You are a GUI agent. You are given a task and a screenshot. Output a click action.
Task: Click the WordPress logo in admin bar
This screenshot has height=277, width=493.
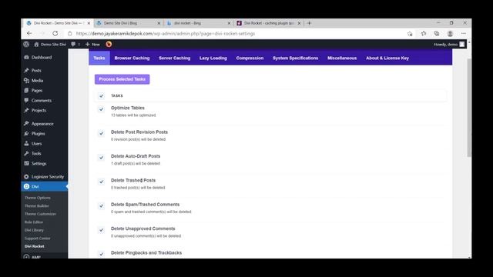click(x=26, y=45)
